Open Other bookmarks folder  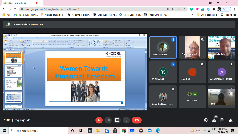pyautogui.click(x=207, y=15)
